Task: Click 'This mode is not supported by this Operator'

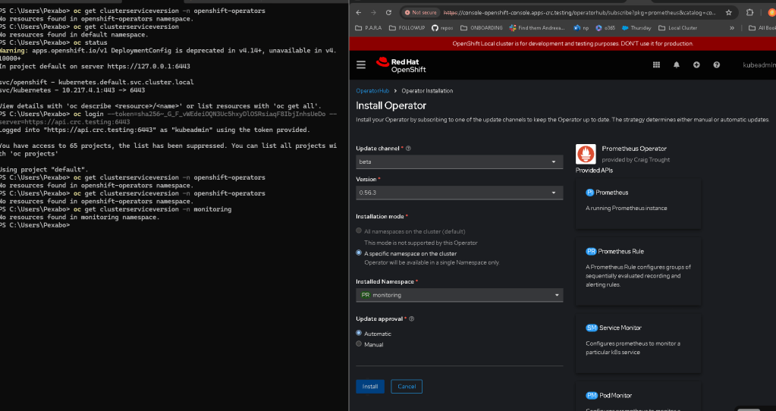Action: point(421,243)
